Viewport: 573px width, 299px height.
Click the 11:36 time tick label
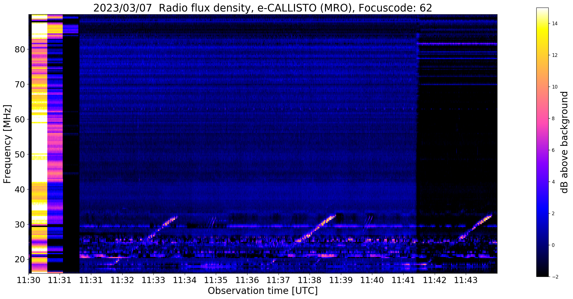coord(247,280)
